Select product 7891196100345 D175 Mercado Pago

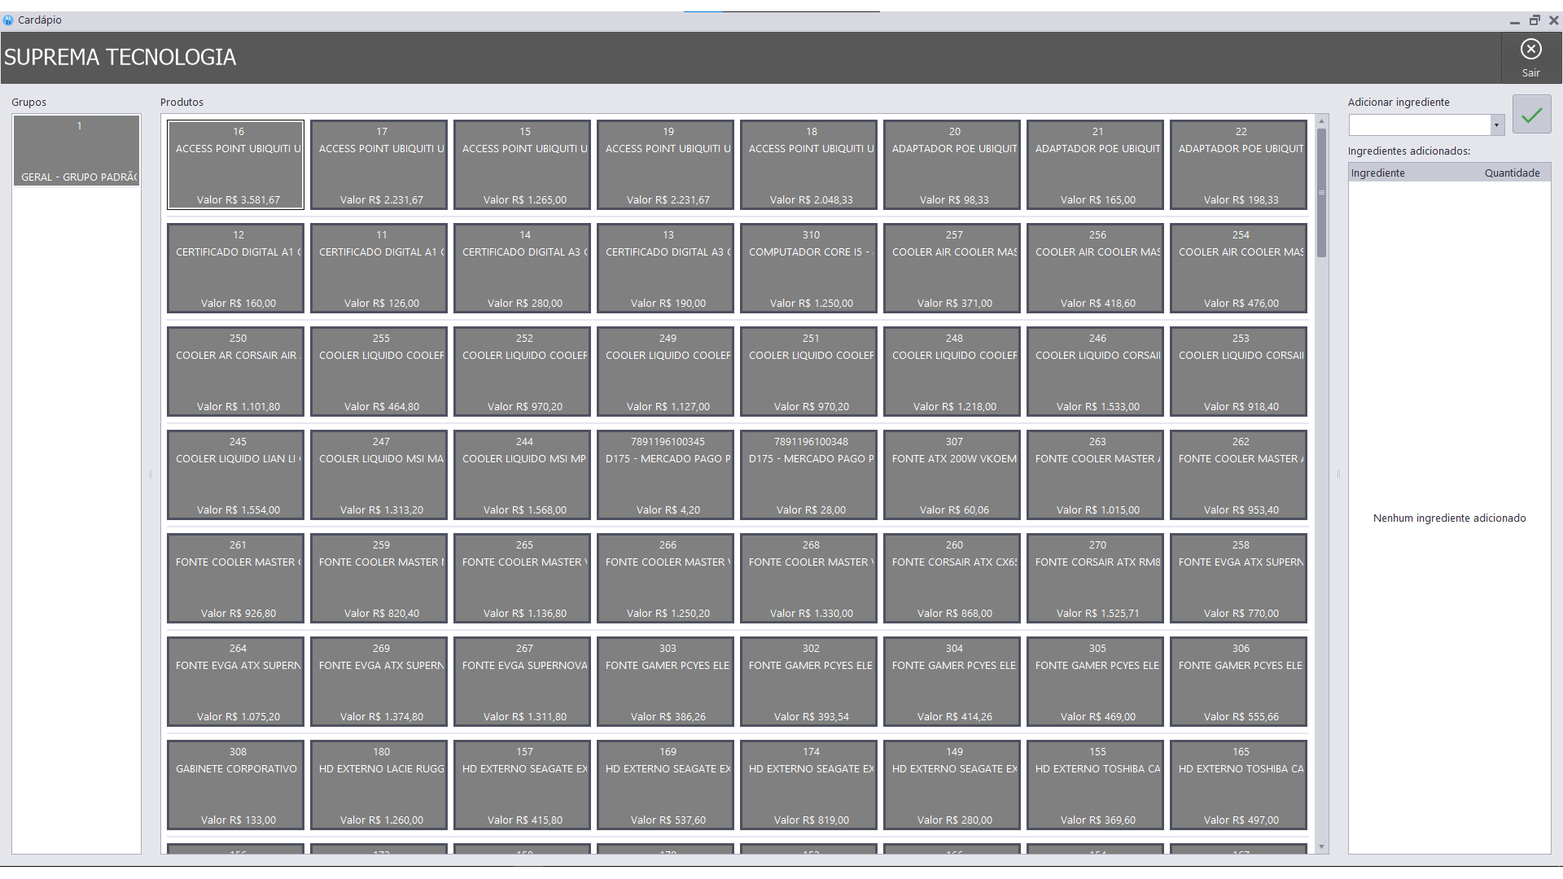point(665,475)
